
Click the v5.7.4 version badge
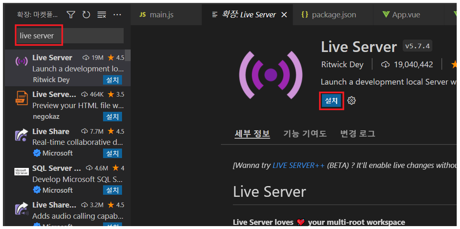pos(417,46)
